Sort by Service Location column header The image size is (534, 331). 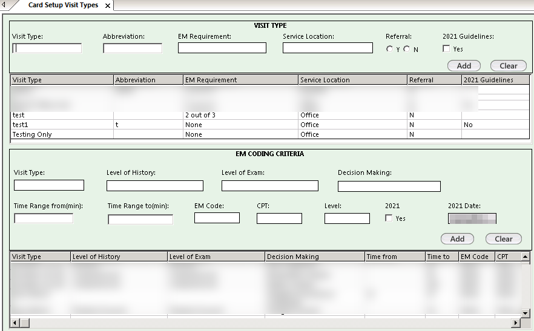(353, 80)
